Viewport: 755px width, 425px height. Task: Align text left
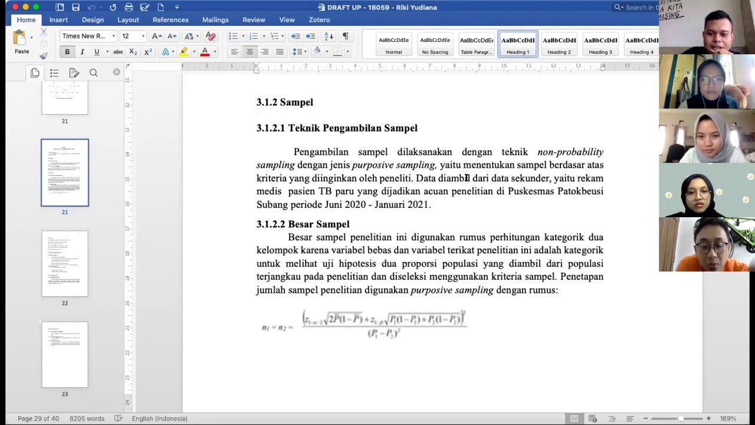click(x=235, y=52)
